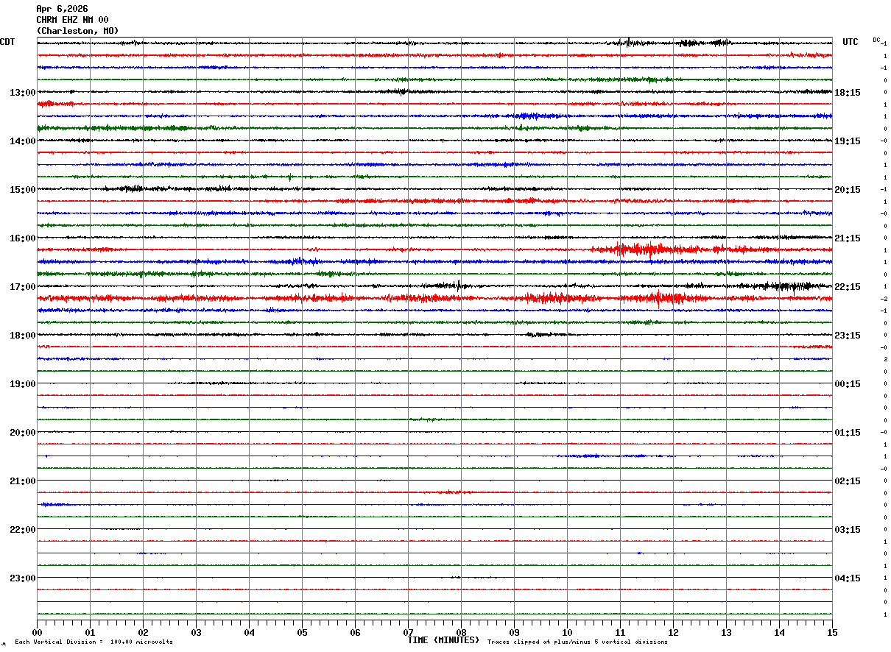
Task: Click the Each Vertical Division scale note
Action: click(x=94, y=642)
